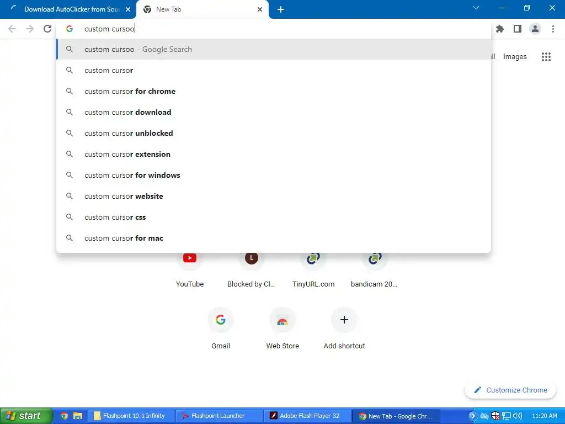Open the tab search chevron
565x424 pixels.
[x=476, y=8]
